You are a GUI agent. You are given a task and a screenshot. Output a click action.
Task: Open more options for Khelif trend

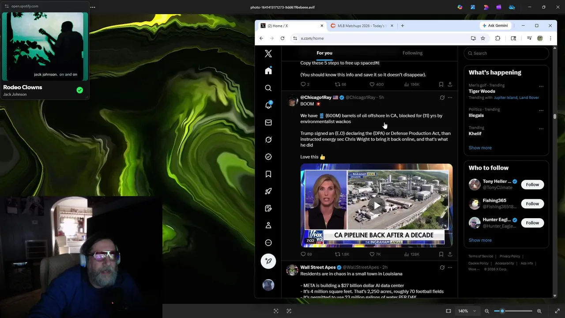(x=541, y=129)
